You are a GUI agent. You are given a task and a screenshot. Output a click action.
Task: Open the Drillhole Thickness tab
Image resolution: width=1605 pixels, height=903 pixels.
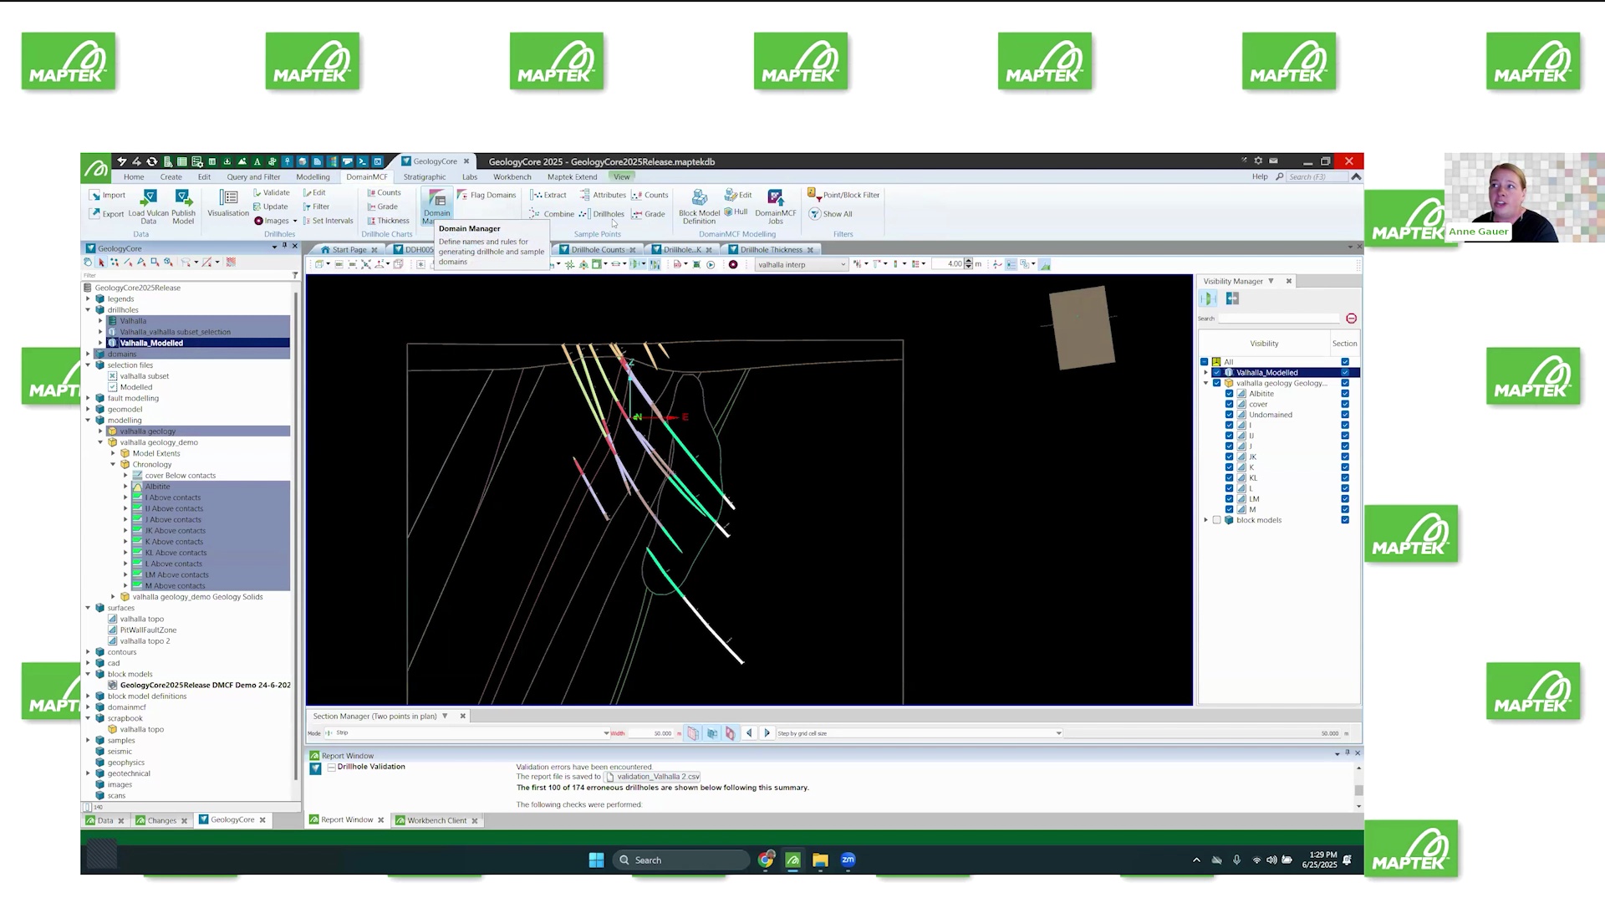[x=771, y=249]
